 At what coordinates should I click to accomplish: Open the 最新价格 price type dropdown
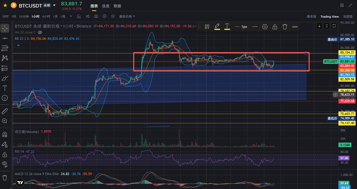click(127, 16)
